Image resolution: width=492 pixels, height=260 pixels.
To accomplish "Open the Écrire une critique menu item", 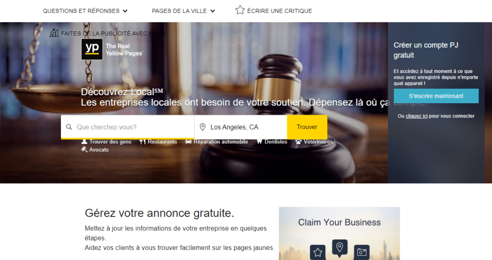I will [279, 11].
